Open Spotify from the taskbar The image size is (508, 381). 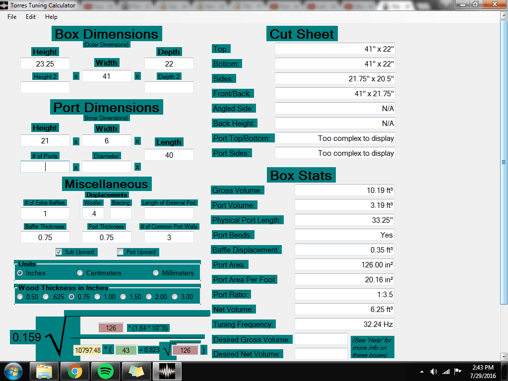pos(105,371)
